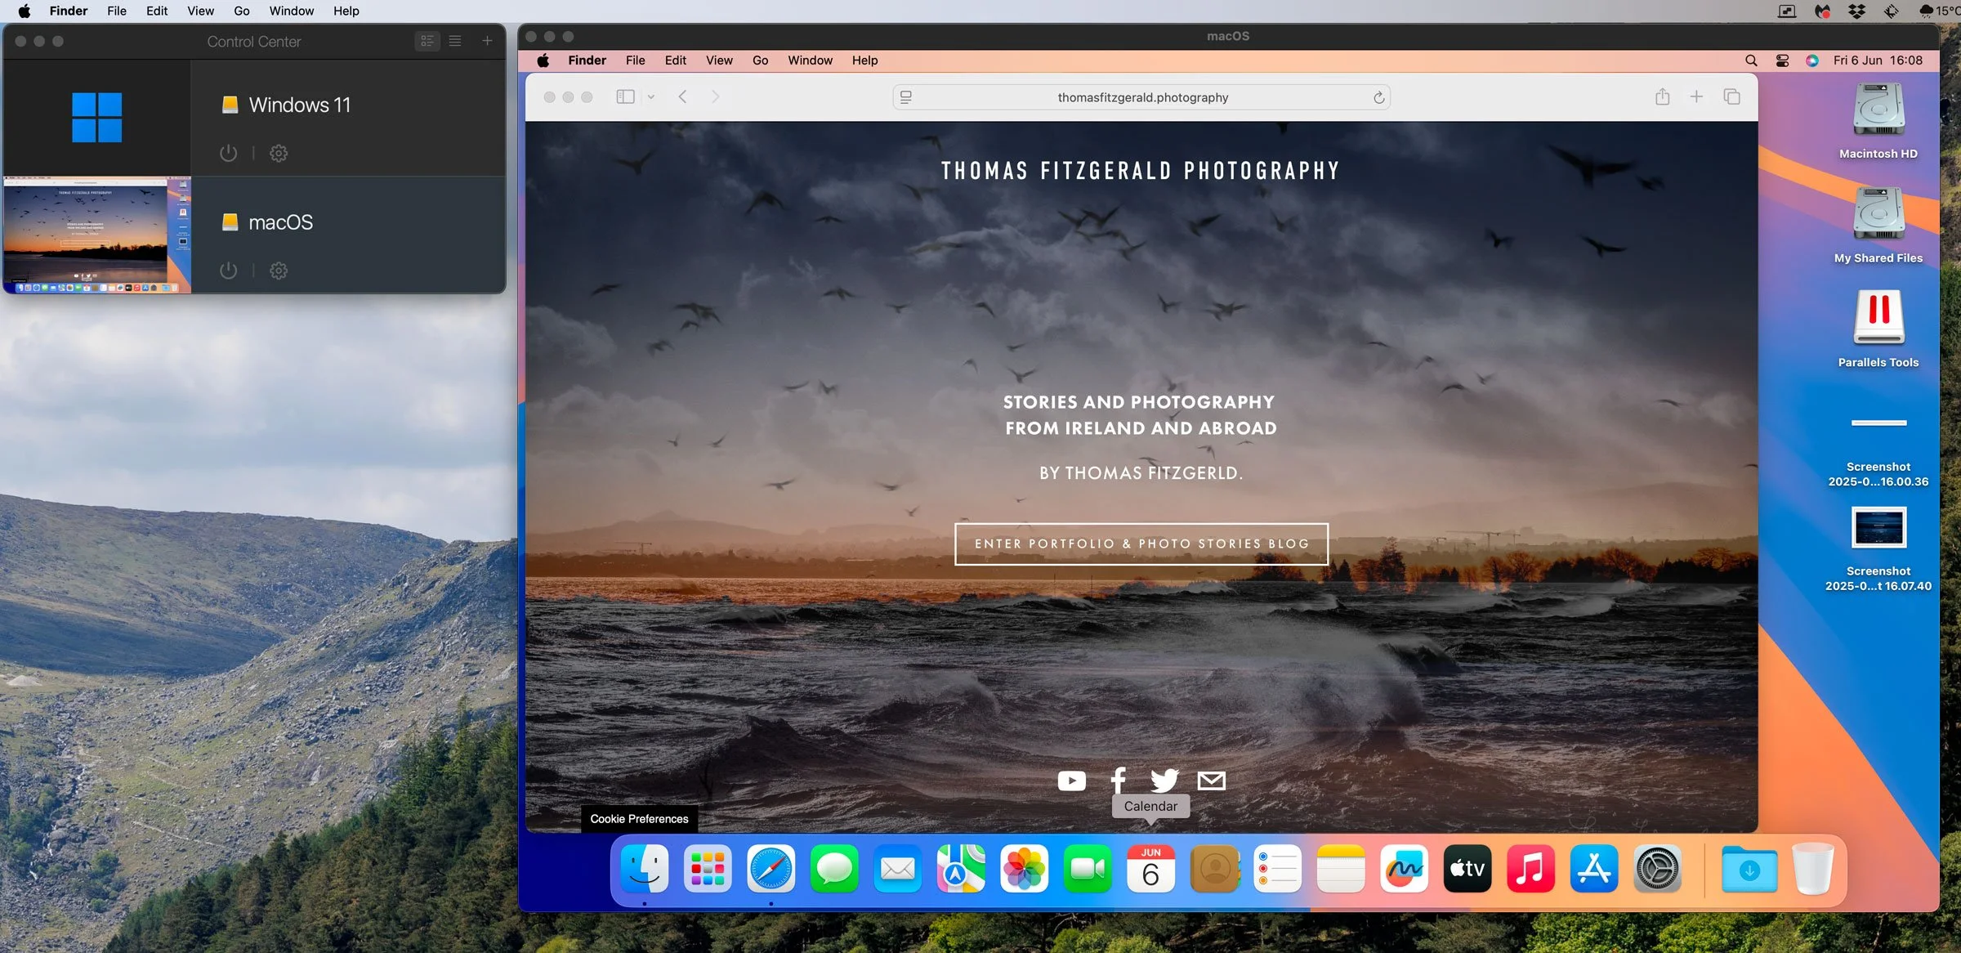
Task: Open Windows 11 settings gear
Action: [x=279, y=153]
